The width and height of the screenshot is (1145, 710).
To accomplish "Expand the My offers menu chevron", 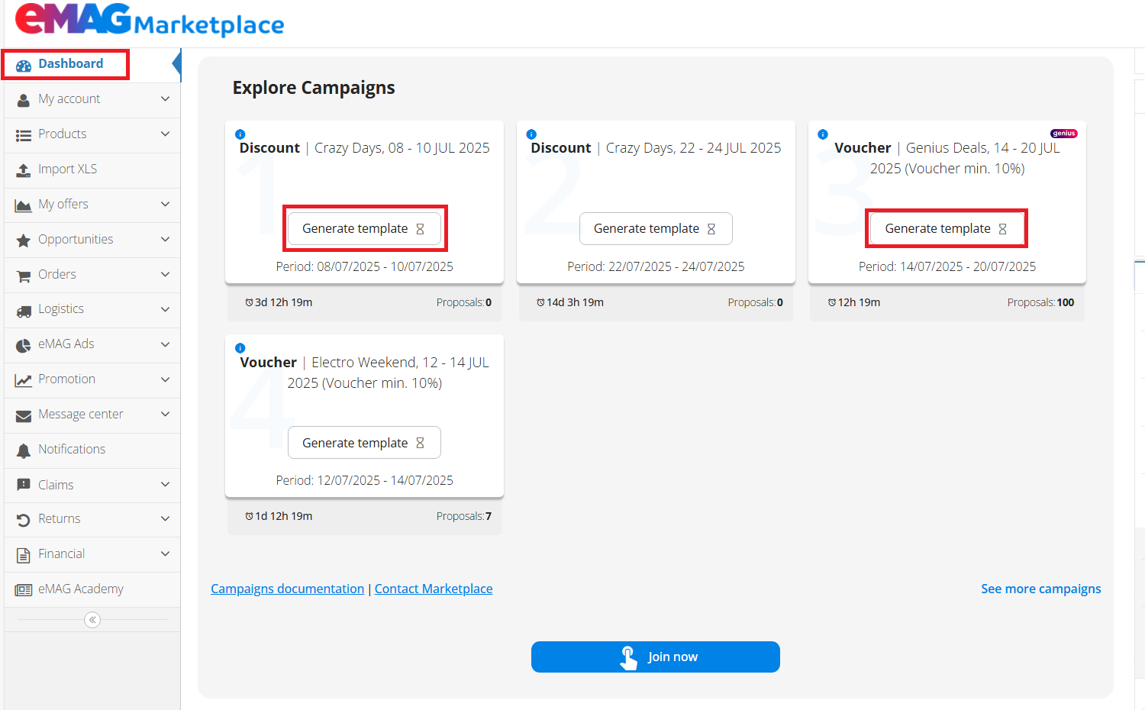I will pyautogui.click(x=166, y=205).
